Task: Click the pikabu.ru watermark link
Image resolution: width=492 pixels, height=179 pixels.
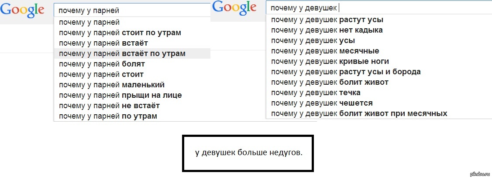Action: pyautogui.click(x=478, y=173)
